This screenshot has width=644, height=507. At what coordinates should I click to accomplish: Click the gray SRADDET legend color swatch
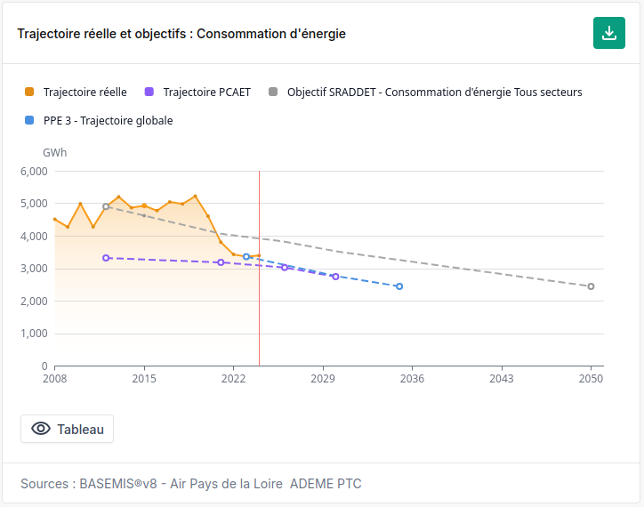click(x=273, y=92)
